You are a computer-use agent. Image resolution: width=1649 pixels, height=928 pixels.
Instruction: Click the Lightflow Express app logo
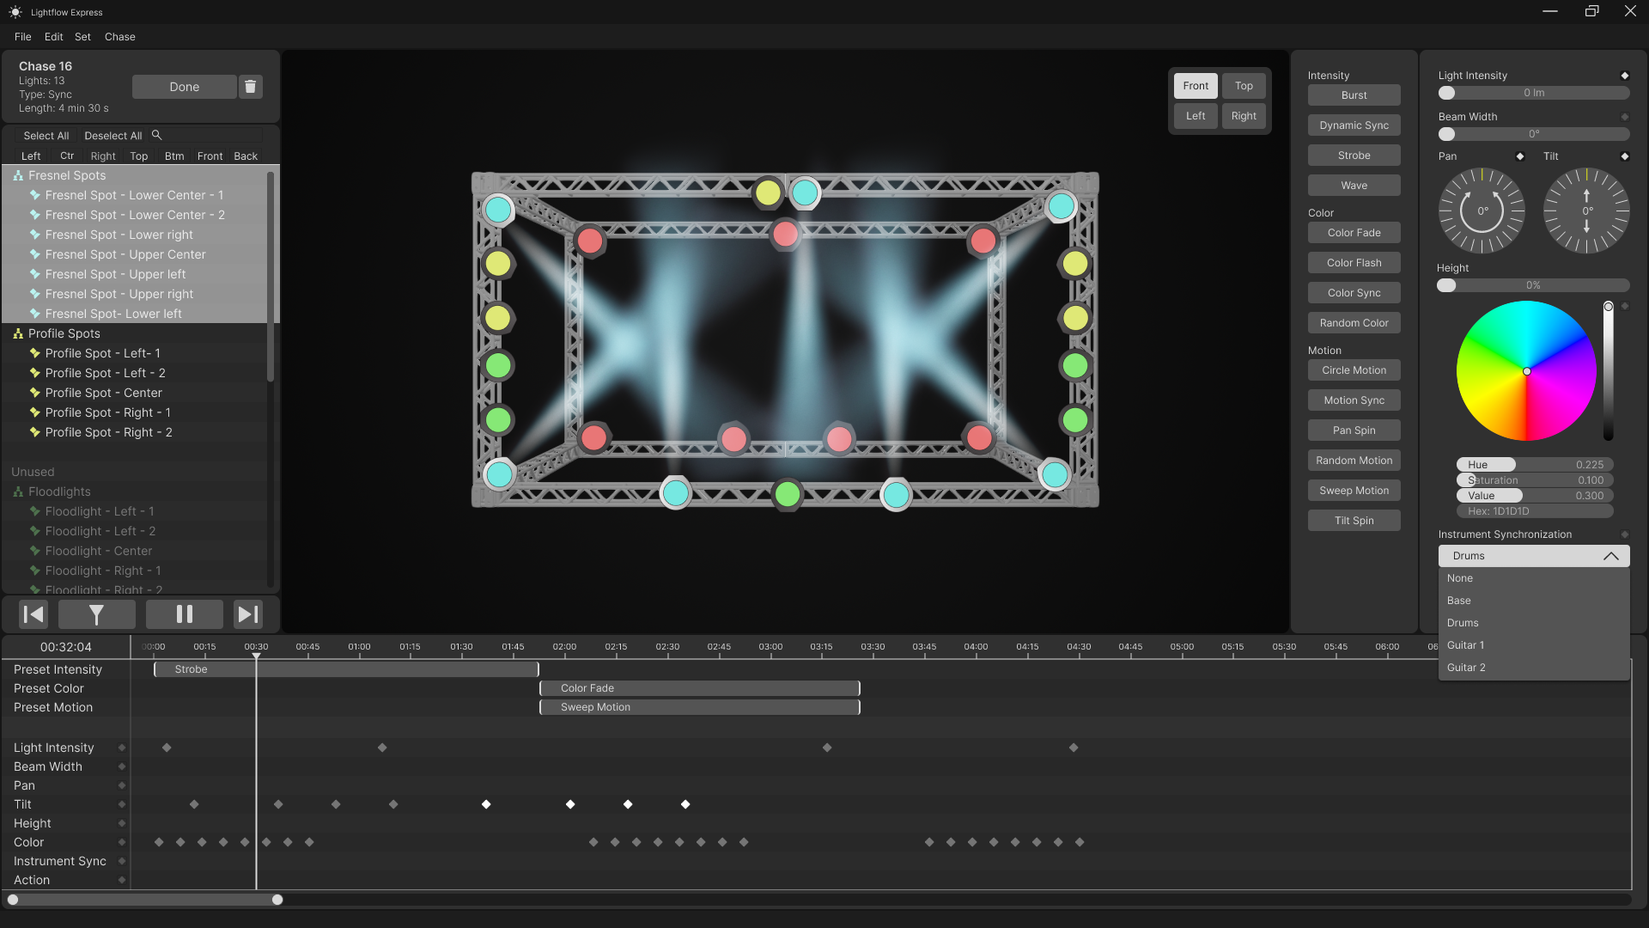(15, 12)
